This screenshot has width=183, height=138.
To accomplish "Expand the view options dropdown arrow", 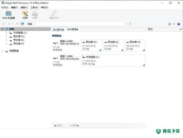I will [x=174, y=24].
